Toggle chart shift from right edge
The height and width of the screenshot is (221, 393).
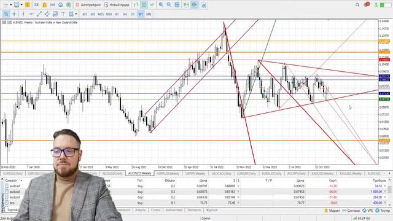194,5
